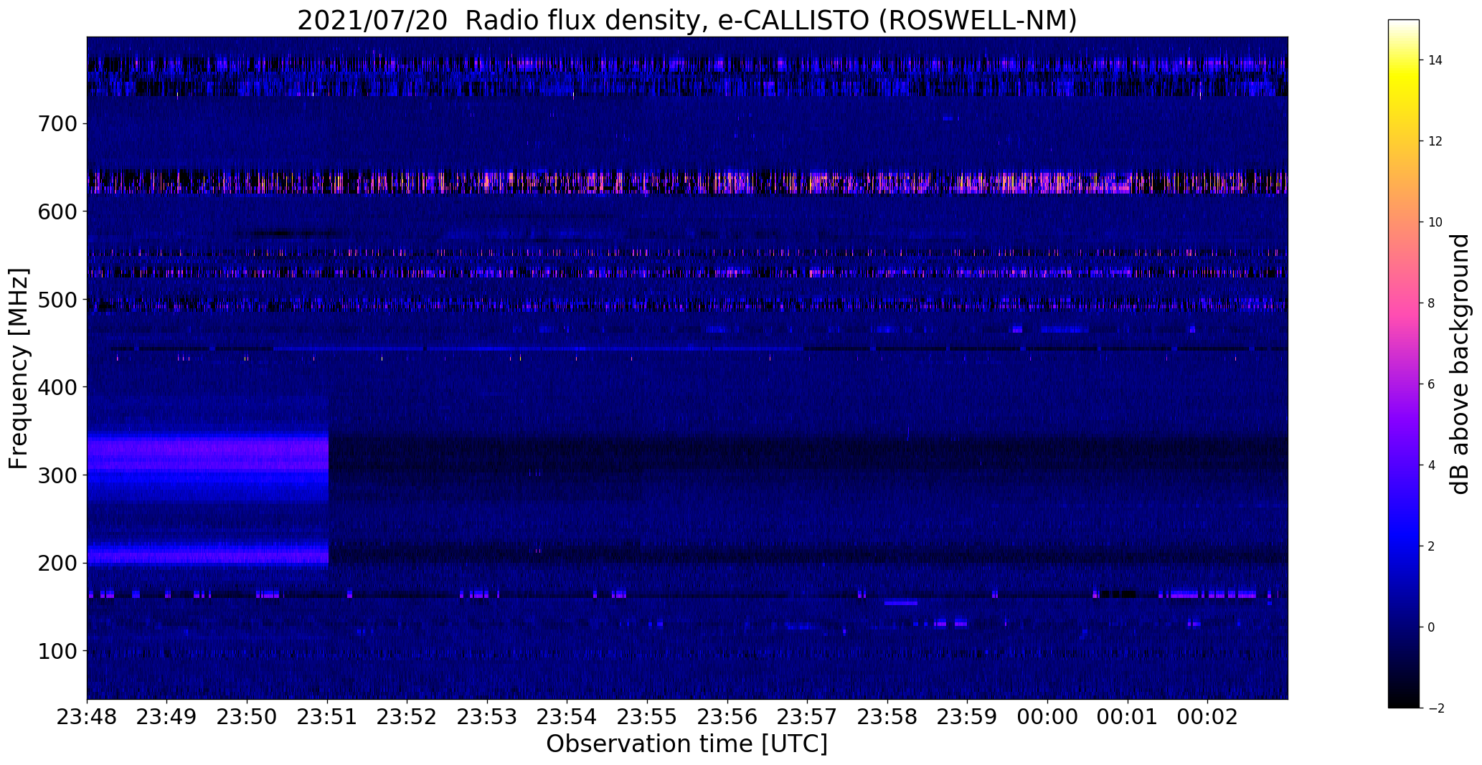Click the colorbar tick labeled 6
The width and height of the screenshot is (1482, 765).
point(1432,384)
